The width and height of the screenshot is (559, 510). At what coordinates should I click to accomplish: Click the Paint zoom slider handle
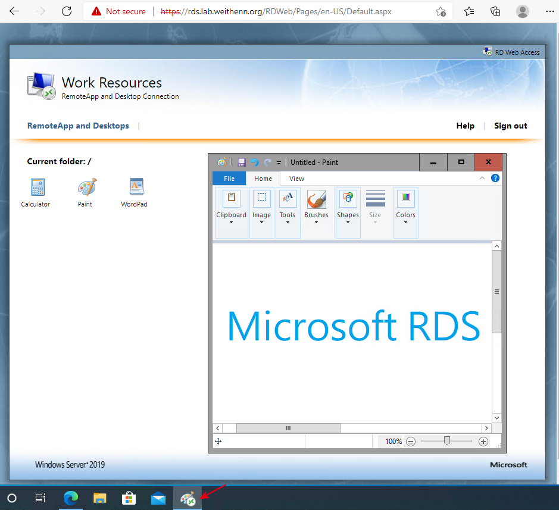pos(446,441)
